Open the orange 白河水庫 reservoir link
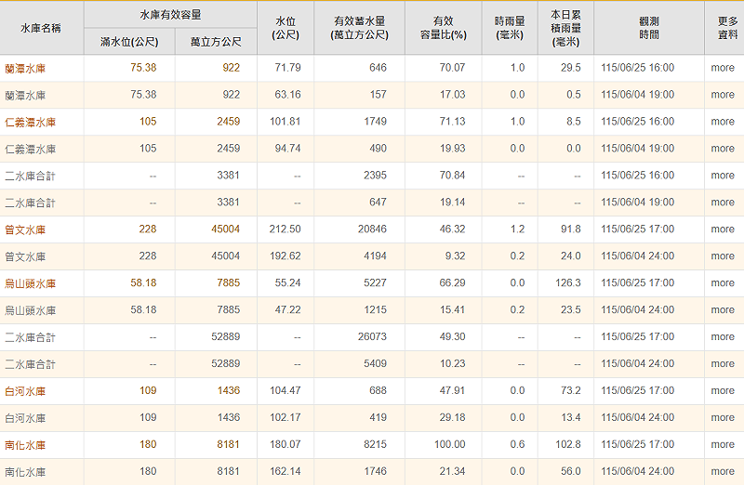This screenshot has height=485, width=744. tap(25, 391)
